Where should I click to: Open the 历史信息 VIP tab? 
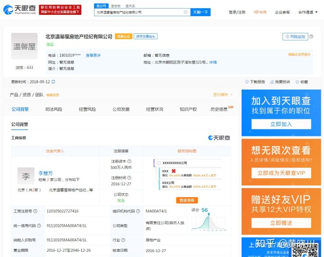click(222, 109)
